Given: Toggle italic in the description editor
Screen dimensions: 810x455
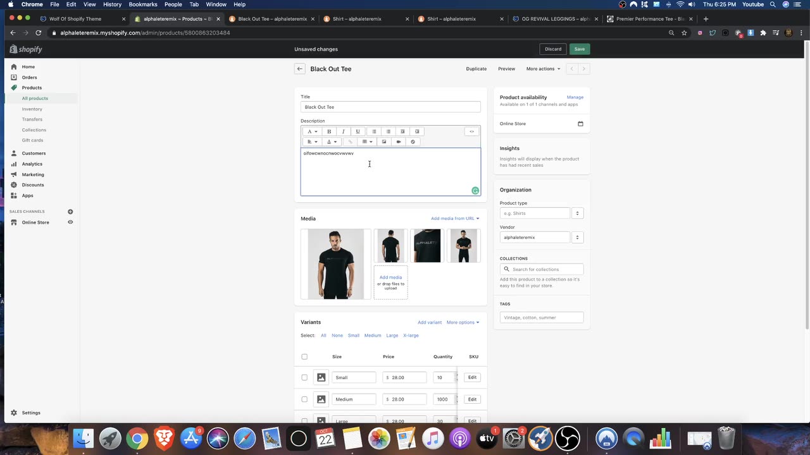Looking at the screenshot, I should pos(343,131).
